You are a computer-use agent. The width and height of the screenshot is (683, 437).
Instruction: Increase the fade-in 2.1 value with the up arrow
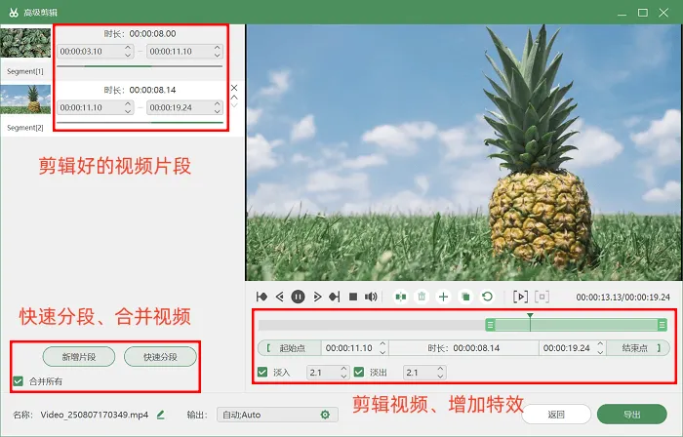pos(343,369)
